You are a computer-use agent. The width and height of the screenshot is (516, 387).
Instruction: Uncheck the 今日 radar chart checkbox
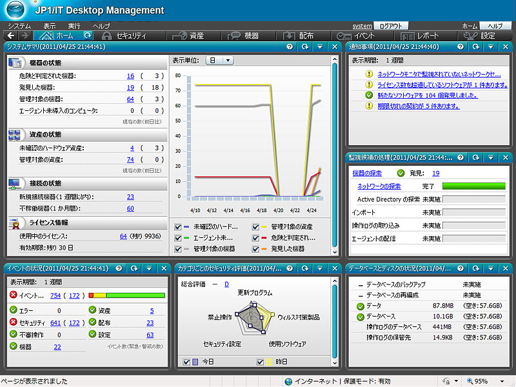click(x=188, y=362)
